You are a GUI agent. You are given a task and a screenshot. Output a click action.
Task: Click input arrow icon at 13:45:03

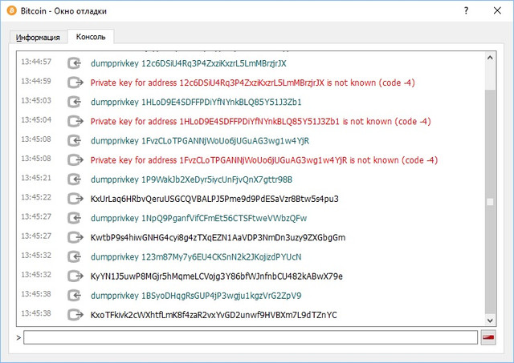pos(75,102)
